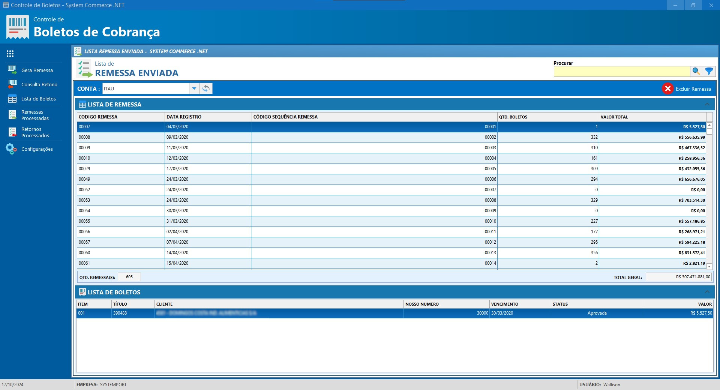This screenshot has height=390, width=720.
Task: Select remessa row 00008
Action: [120, 137]
